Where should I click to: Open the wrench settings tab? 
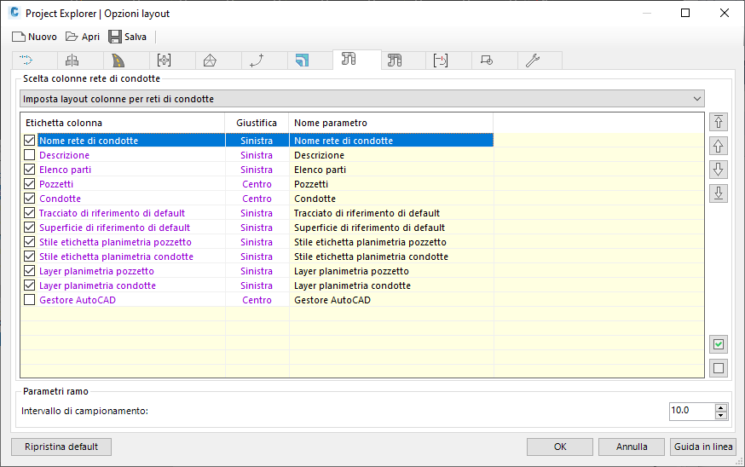click(533, 61)
